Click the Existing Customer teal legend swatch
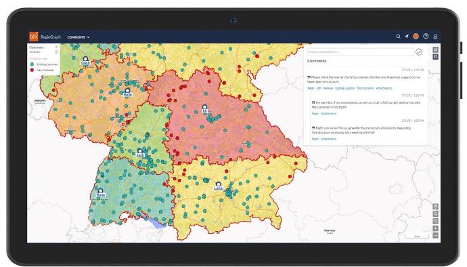Viewport: 467px width, 267px height. tap(32, 64)
